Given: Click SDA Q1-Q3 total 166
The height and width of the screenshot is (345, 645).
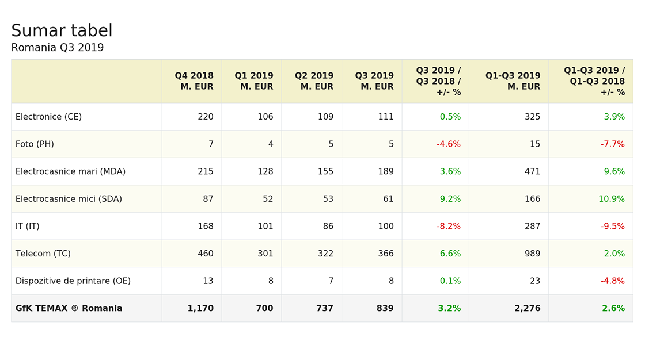Looking at the screenshot, I should click(x=532, y=199).
